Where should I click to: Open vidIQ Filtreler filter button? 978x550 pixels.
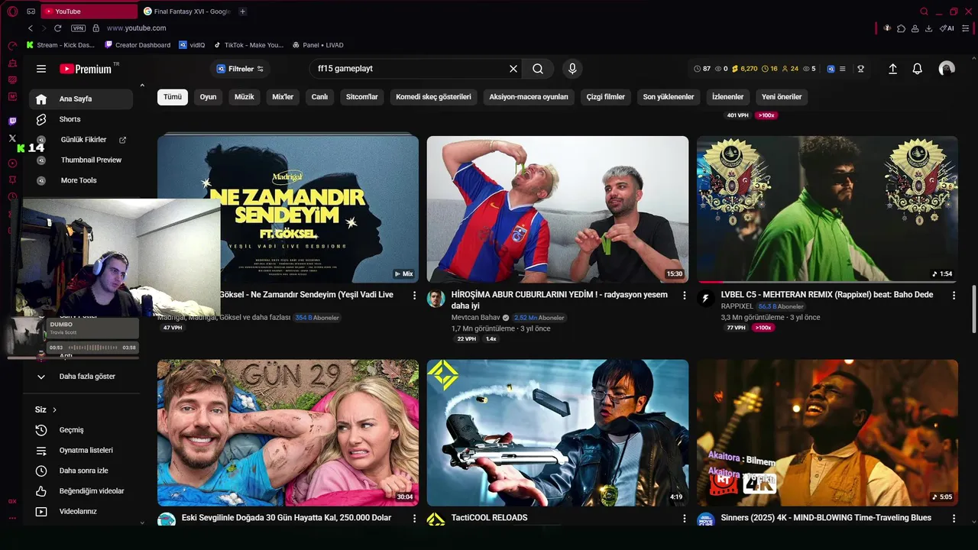pyautogui.click(x=240, y=69)
